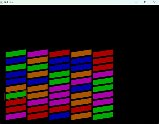
Task: Select the only blue swatch in second column
Action: click(37, 81)
